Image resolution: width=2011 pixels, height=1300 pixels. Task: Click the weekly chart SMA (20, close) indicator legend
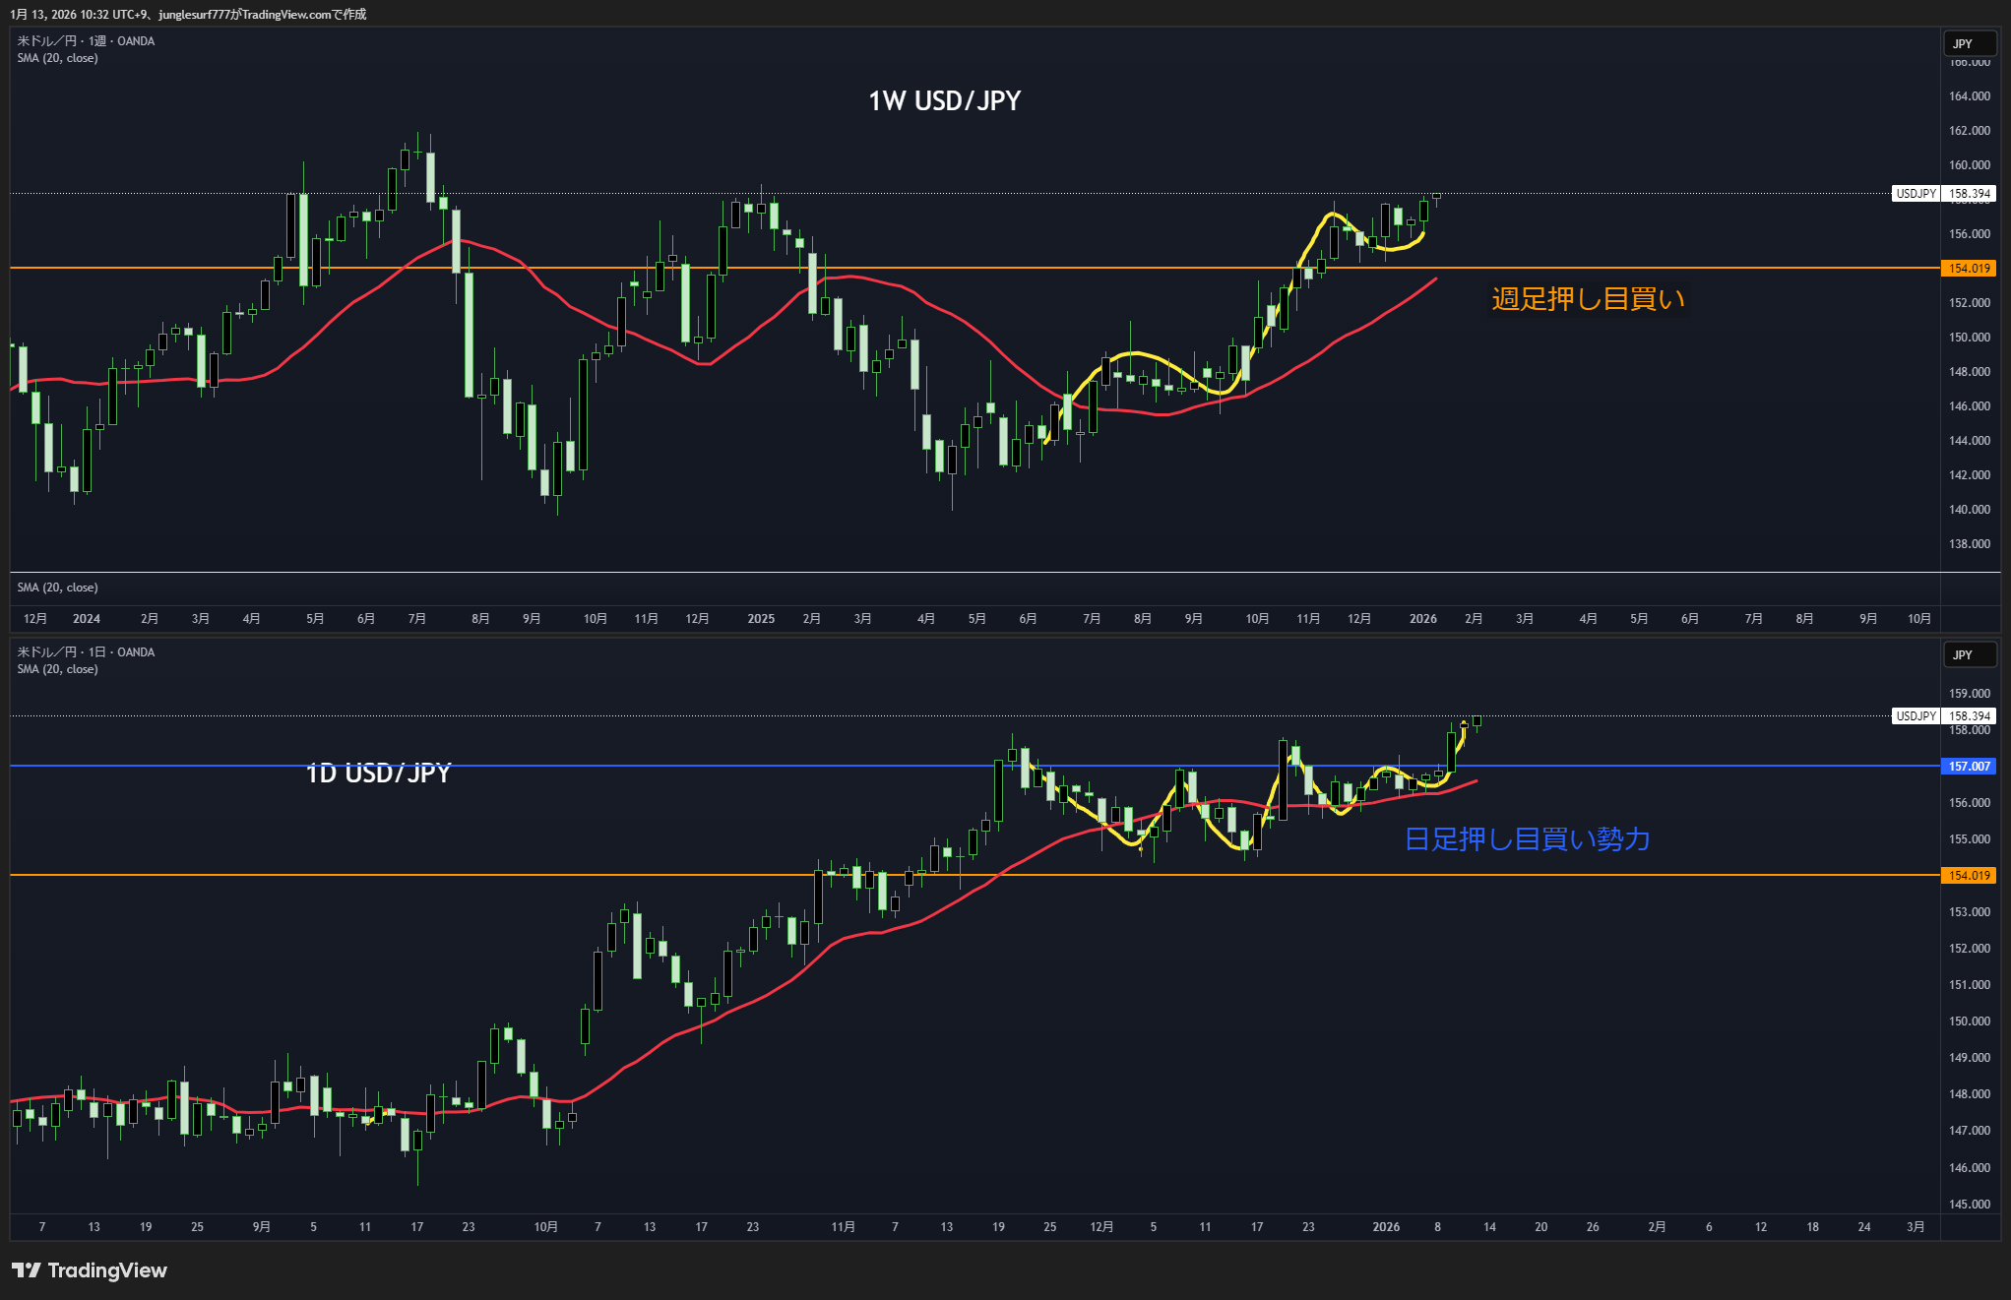[x=57, y=58]
